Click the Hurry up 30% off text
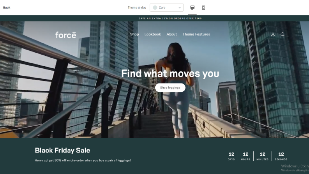This screenshot has height=174, width=309. click(83, 160)
